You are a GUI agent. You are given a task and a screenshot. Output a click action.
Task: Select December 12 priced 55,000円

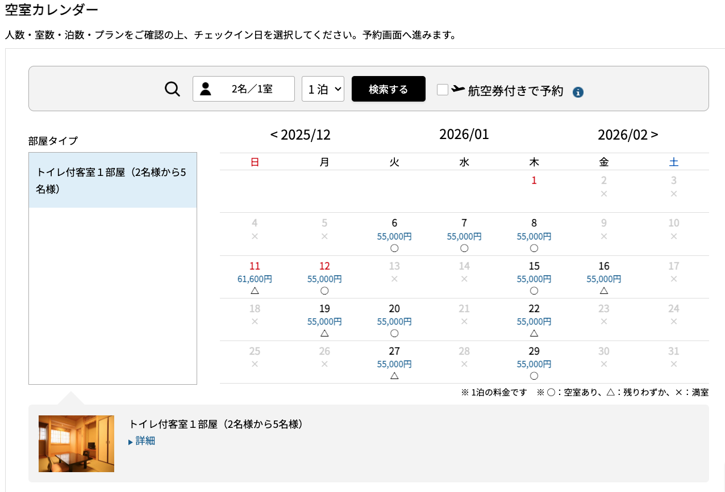click(x=324, y=278)
